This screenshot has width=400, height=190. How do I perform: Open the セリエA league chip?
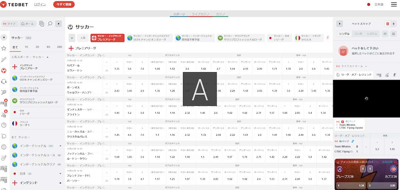coord(309,38)
